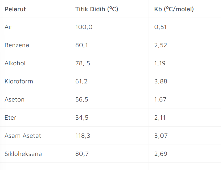Click the Kb (°C/molal) column header
Viewport: 221px width, 170px height.
tap(174, 9)
